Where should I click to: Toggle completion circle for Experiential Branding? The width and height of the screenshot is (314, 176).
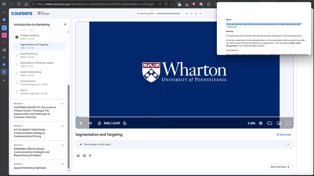click(x=17, y=74)
